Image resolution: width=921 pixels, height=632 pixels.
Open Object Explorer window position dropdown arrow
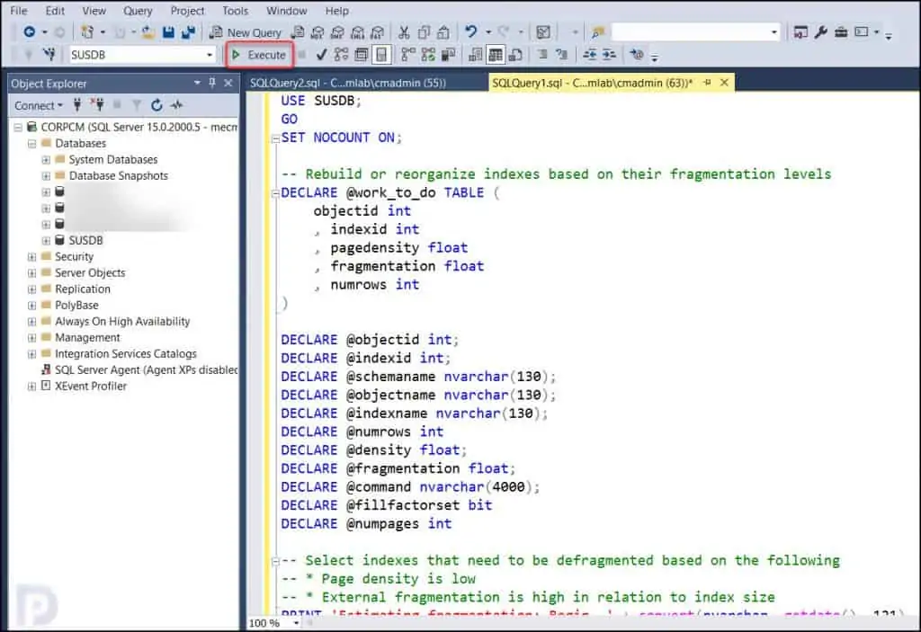point(197,83)
